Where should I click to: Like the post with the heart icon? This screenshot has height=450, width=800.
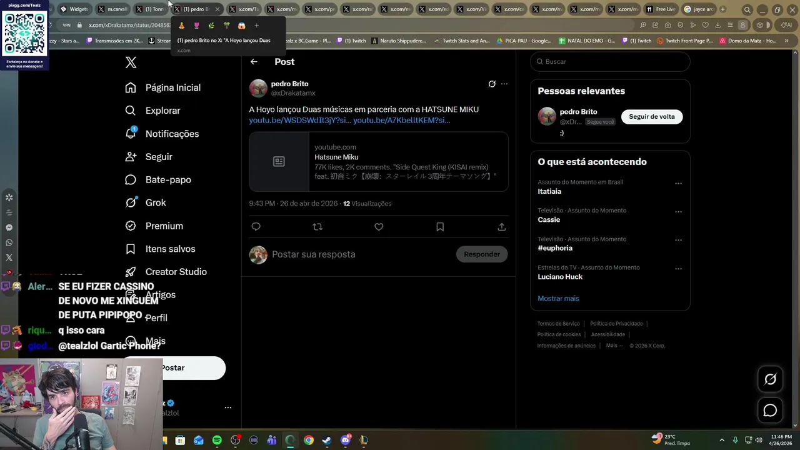[379, 227]
